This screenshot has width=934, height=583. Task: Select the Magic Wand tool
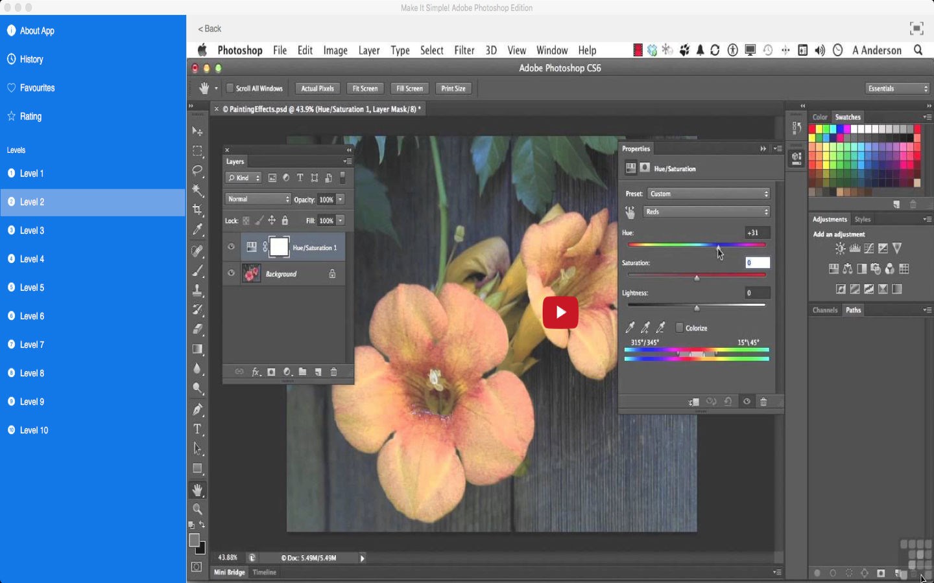point(198,190)
